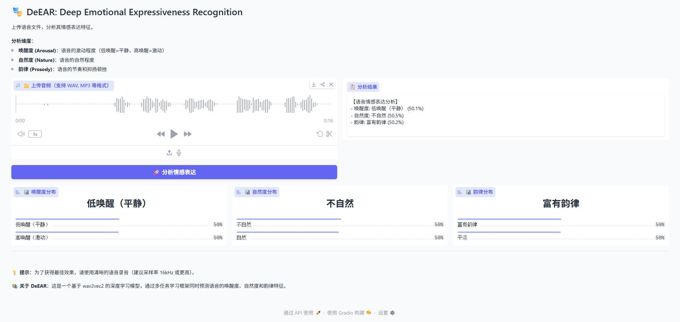Screen dimensions: 680x322
Task: Click inside the analysis result textbox
Action: (506, 116)
